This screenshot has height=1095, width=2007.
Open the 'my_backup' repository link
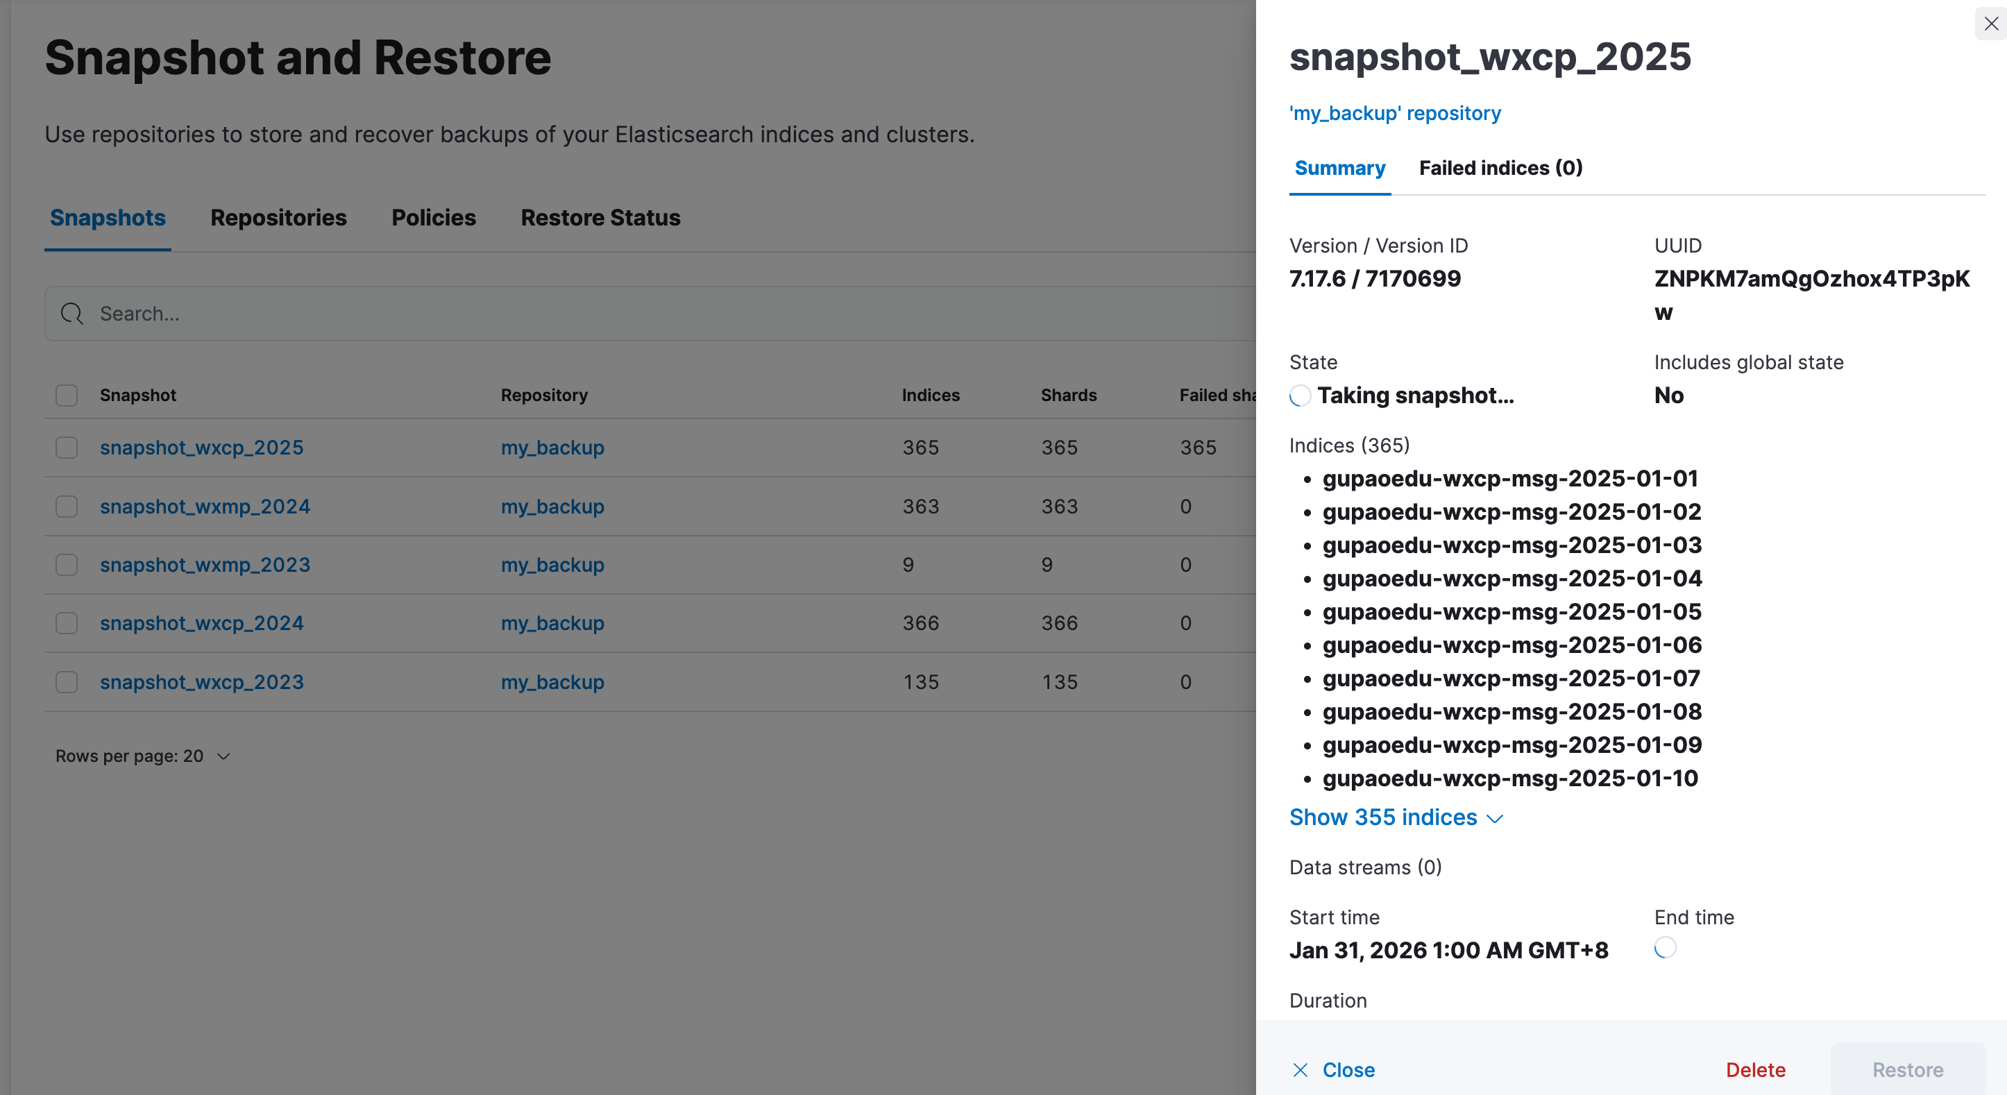point(1395,114)
